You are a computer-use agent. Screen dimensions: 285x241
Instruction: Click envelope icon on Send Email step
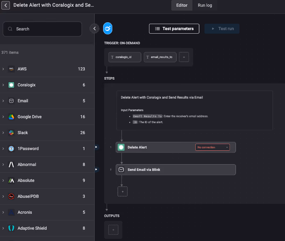121,170
